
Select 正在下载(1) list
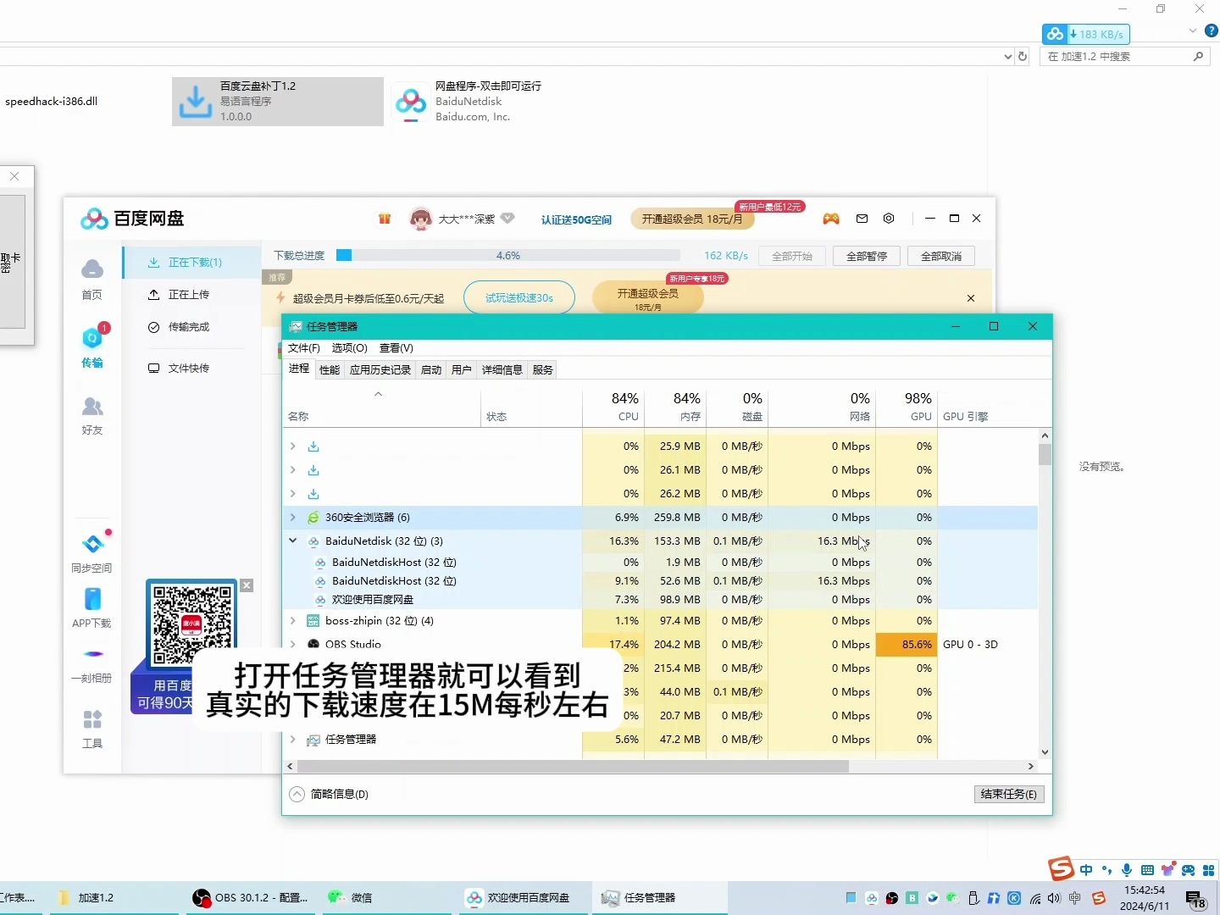(192, 263)
